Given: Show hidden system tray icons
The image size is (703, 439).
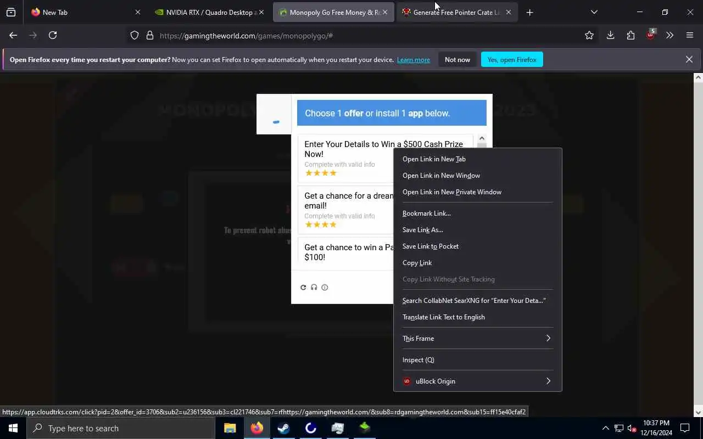Looking at the screenshot, I should tap(605, 428).
